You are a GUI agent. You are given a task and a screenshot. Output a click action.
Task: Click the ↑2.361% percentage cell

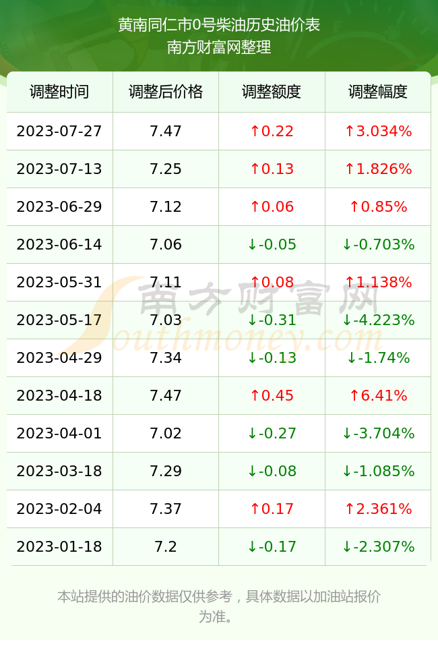coord(378,509)
